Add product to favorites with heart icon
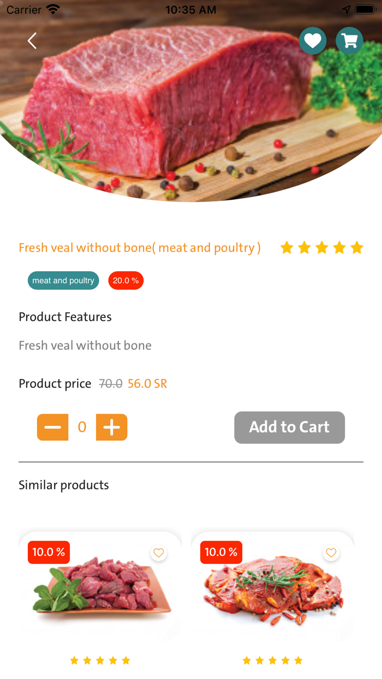The image size is (382, 679). pos(313,41)
